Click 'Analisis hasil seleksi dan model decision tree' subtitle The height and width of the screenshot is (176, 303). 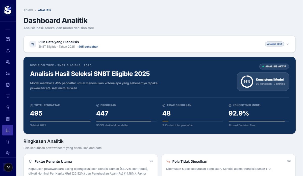[x=59, y=28]
